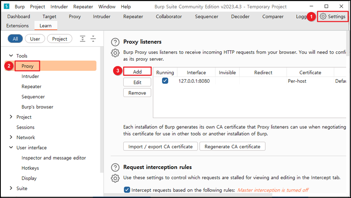351x198 pixels.
Task: Click Remove proxy listener button
Action: (x=137, y=93)
